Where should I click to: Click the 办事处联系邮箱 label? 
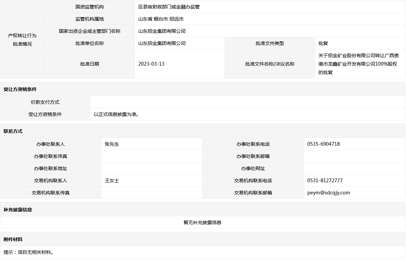point(253,156)
